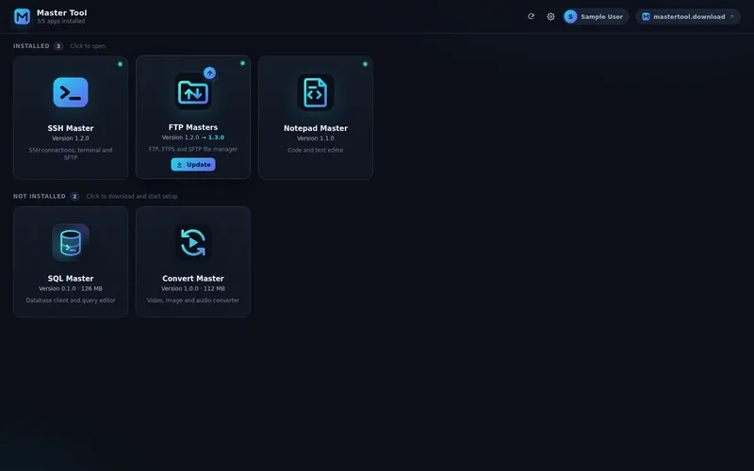Click 'FTP, FTPS and SFTP file manager' description

(x=193, y=149)
